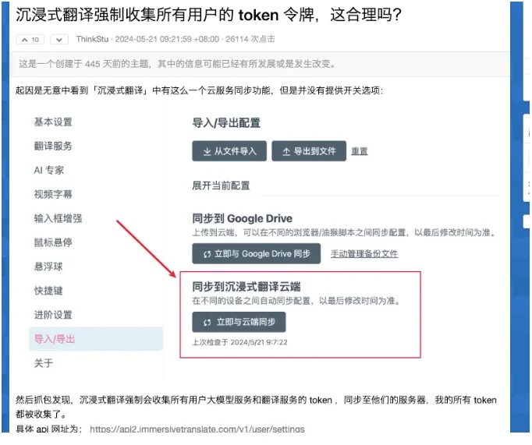Click the import-from-file button

[x=229, y=151]
